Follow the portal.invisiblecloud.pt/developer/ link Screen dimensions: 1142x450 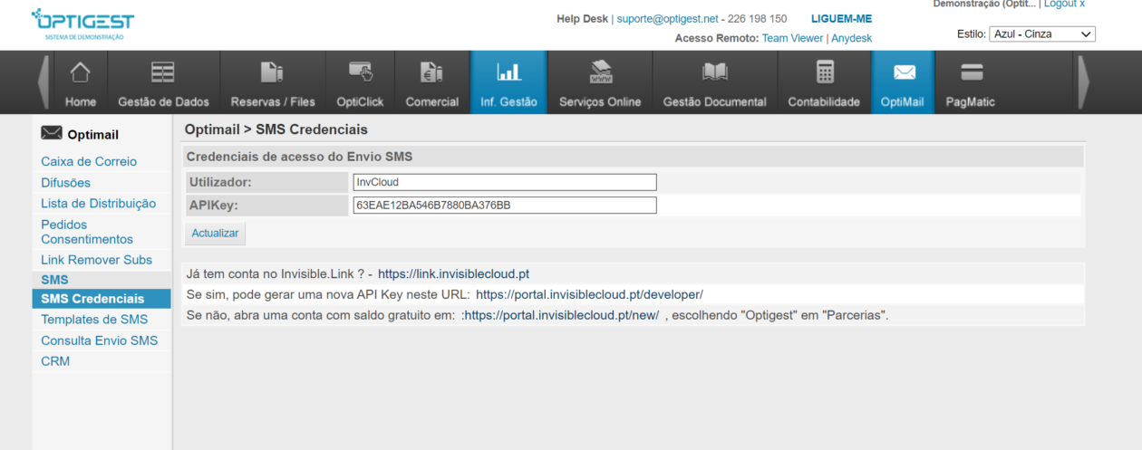tap(589, 294)
